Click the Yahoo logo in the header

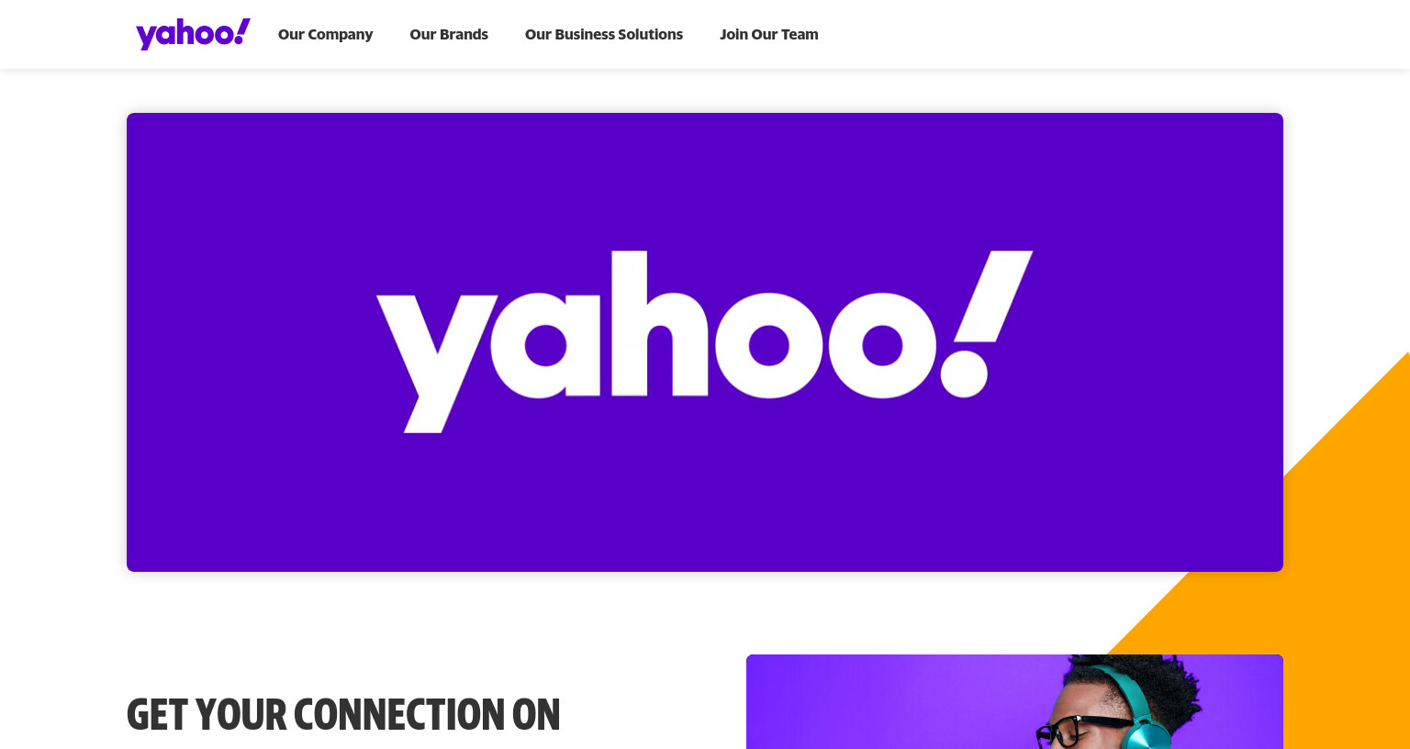point(193,34)
